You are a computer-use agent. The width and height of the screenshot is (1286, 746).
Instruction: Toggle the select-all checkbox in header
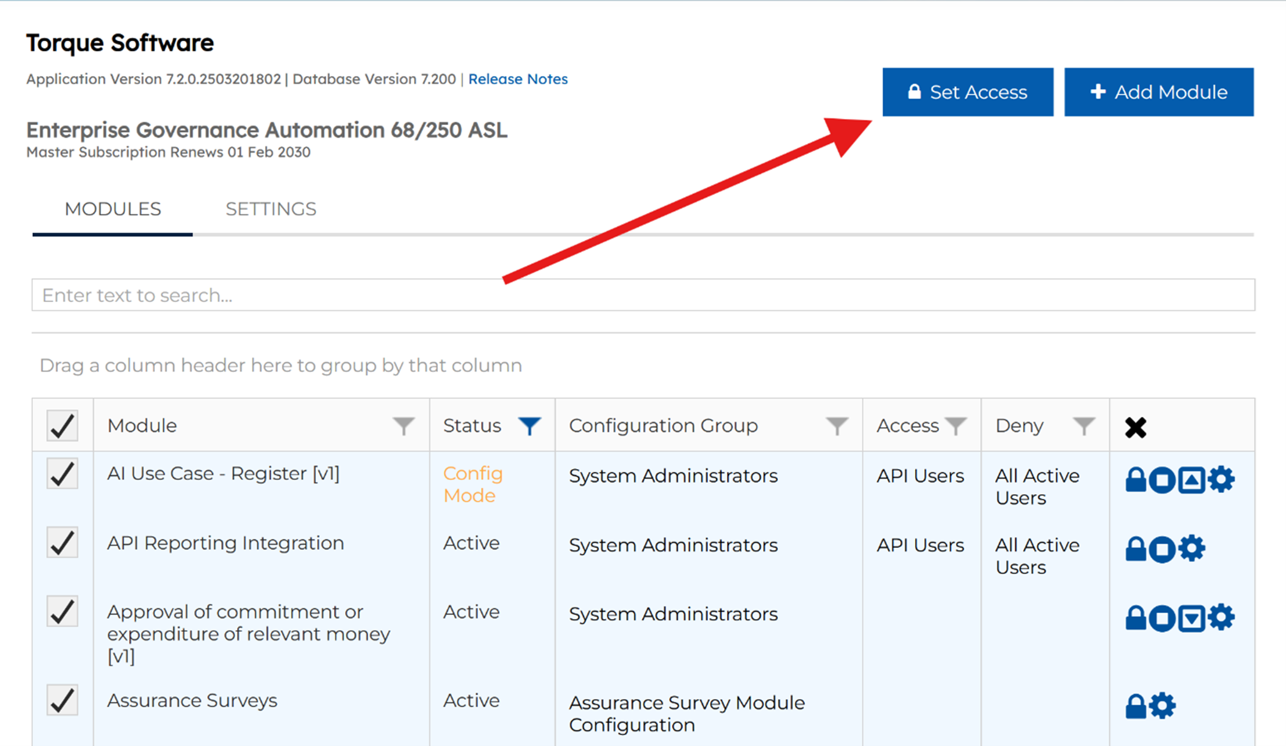(62, 426)
